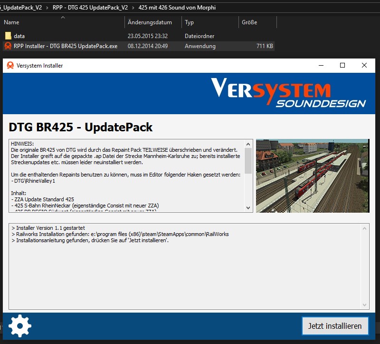Open the 425 mit 426 Sound von Morphi breadcrumb

point(177,8)
